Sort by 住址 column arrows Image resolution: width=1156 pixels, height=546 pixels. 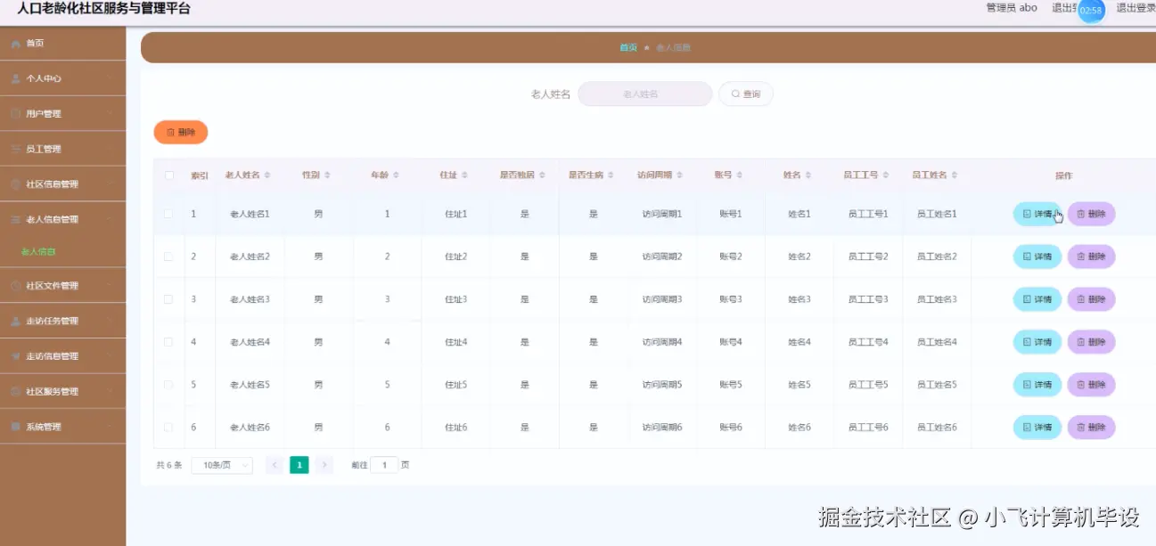click(464, 175)
